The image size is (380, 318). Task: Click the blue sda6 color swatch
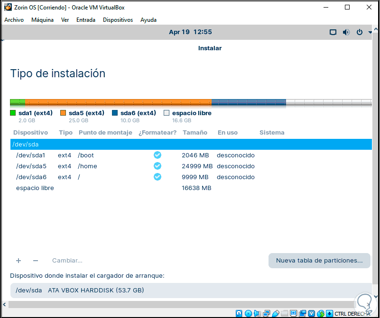click(x=115, y=113)
